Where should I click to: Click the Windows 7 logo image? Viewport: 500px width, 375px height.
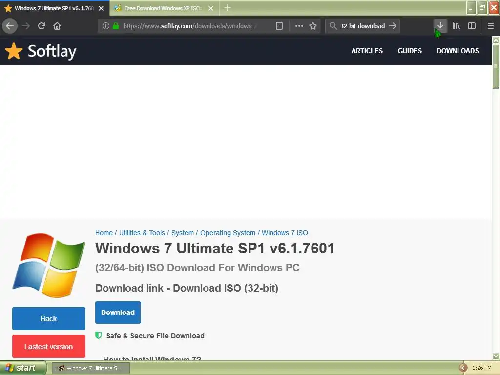coord(49,265)
